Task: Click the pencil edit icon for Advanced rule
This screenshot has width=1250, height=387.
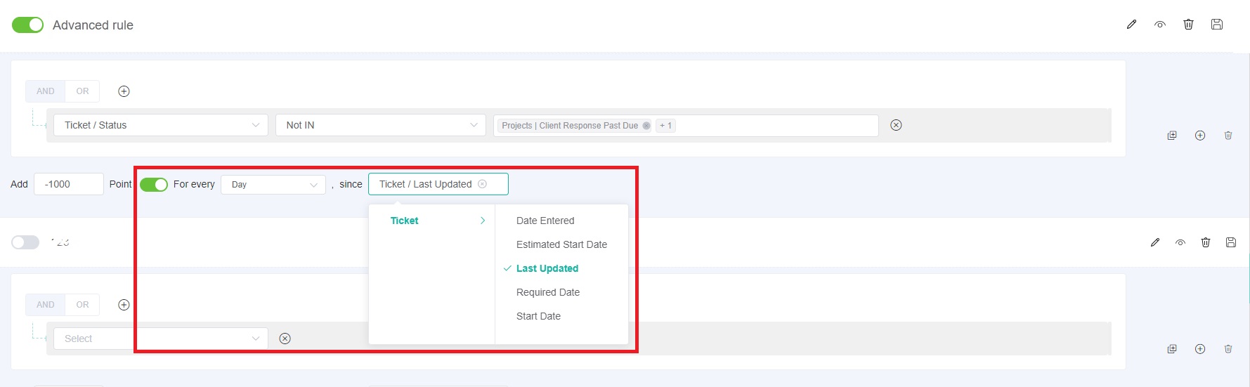Action: [1131, 25]
